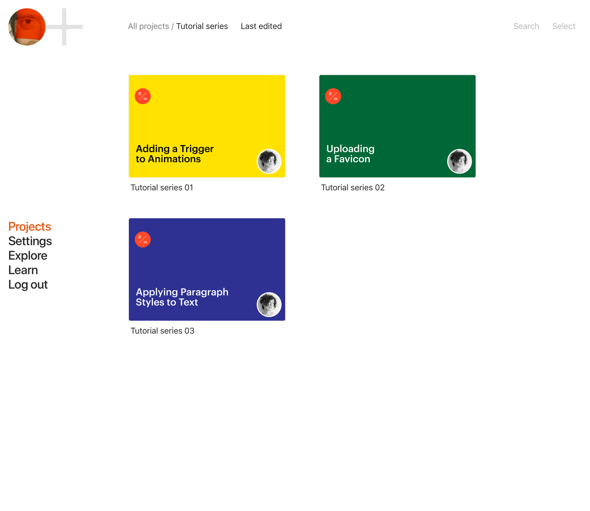Click the portrait avatar on yellow card
The image size is (590, 511).
[x=269, y=161]
